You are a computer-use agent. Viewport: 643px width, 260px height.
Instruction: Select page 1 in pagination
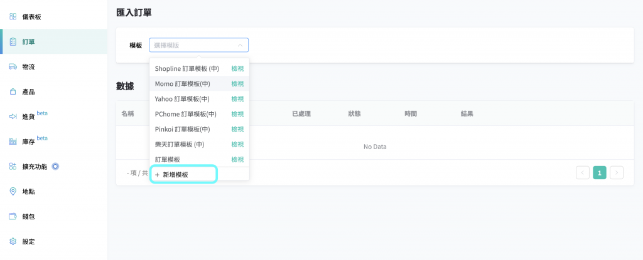pos(600,172)
